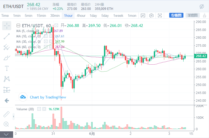Viewport: 209px width, 138px height.
Task: Choose the brush drawing tool
Action: (x=7, y=58)
